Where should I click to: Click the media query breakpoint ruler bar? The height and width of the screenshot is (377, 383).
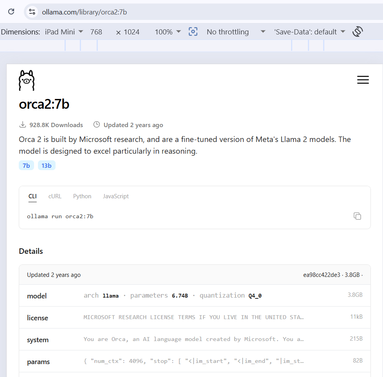pos(192,45)
